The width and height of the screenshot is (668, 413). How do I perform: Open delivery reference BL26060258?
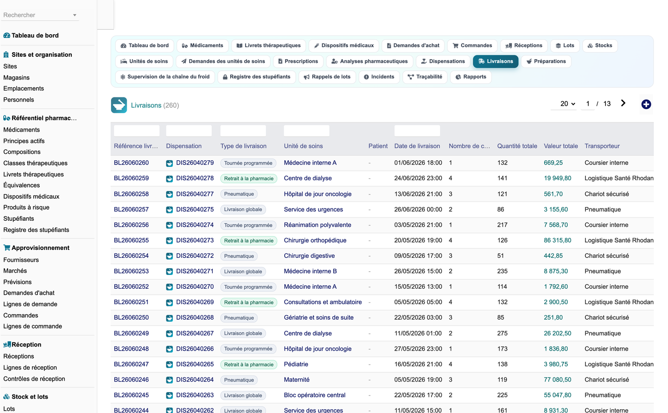(131, 194)
